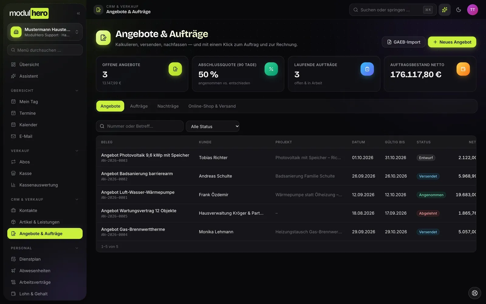Image resolution: width=486 pixels, height=304 pixels.
Task: Open Kontakte in CRM & Verkauf
Action: 45,210
